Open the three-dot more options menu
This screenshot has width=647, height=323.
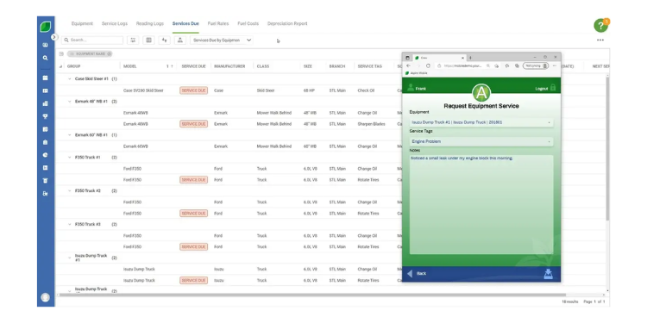(x=600, y=40)
